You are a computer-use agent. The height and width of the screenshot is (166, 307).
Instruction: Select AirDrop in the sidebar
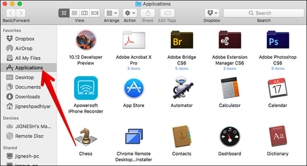28,48
